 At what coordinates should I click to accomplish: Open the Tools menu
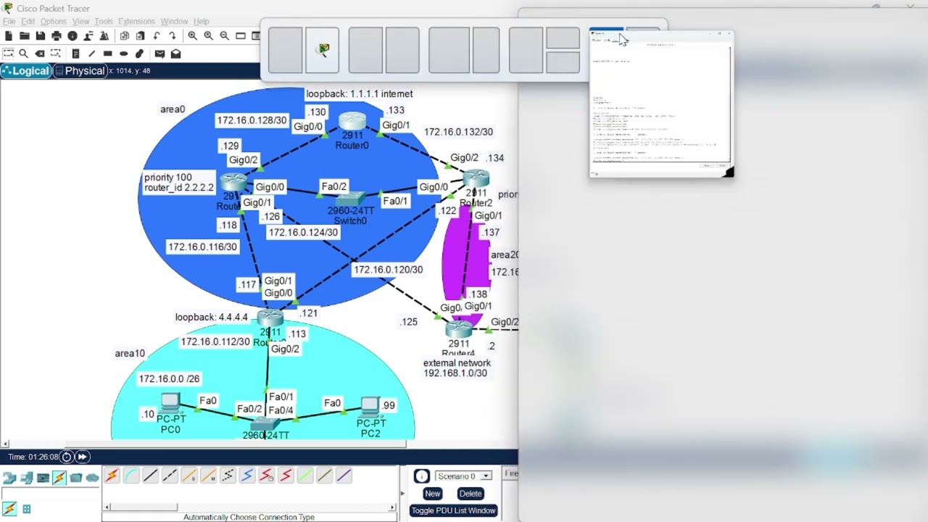(x=104, y=22)
